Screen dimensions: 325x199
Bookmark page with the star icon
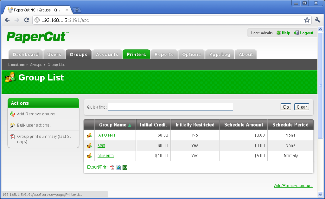click(x=307, y=20)
